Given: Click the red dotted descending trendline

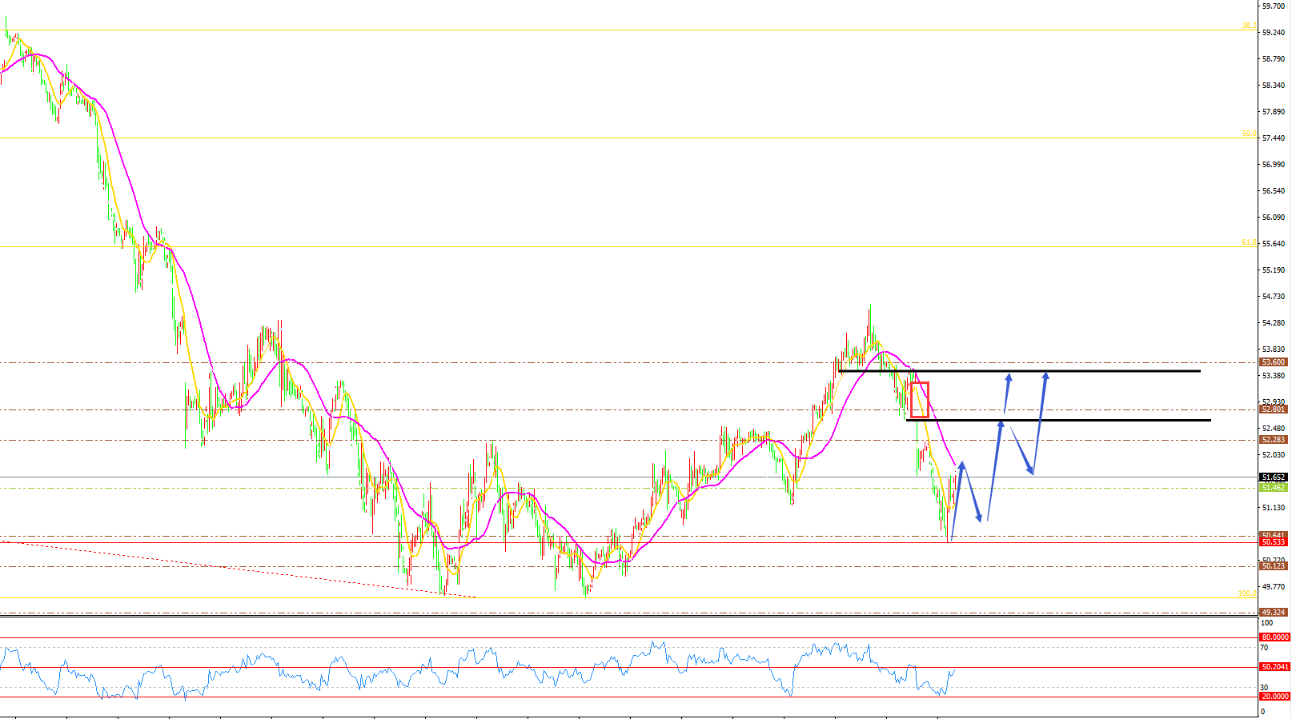Looking at the screenshot, I should pyautogui.click(x=240, y=569).
